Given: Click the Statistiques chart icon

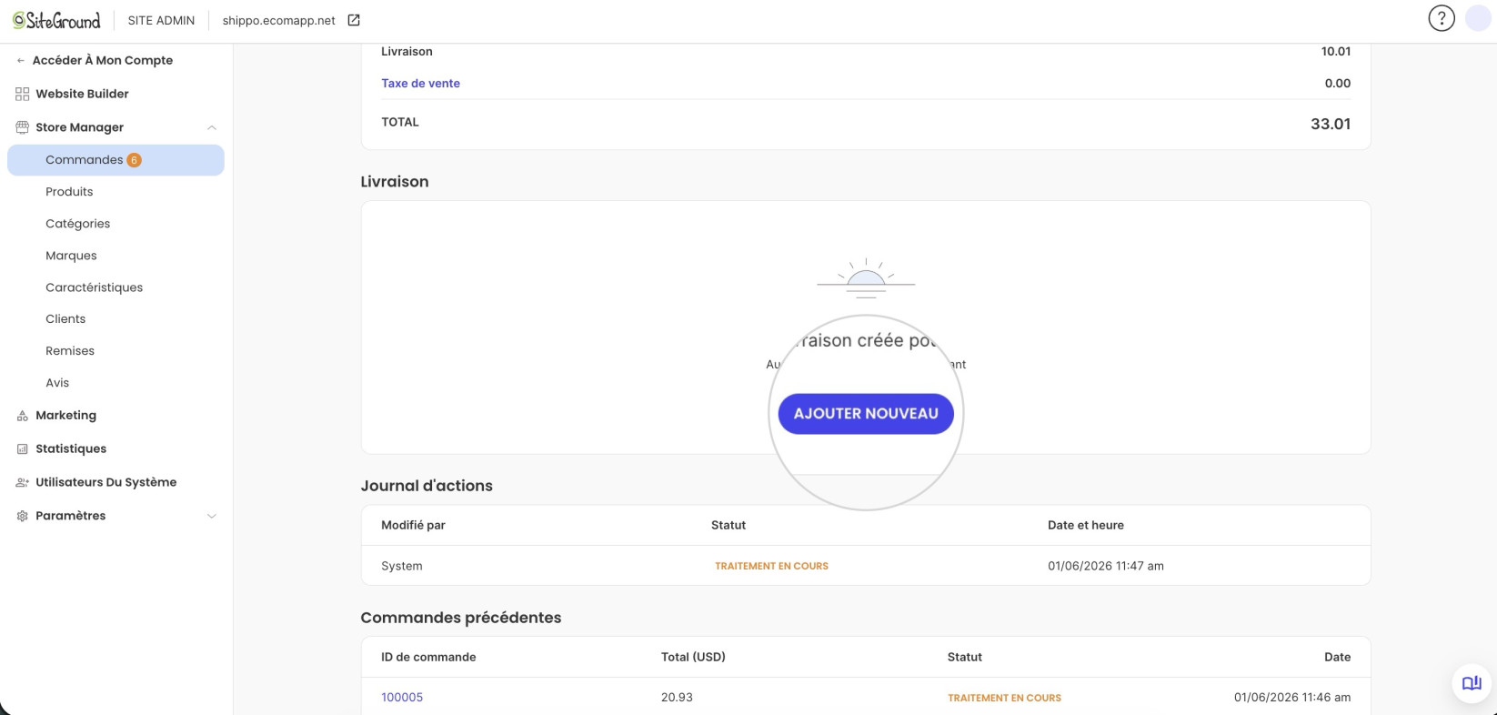Looking at the screenshot, I should (22, 449).
